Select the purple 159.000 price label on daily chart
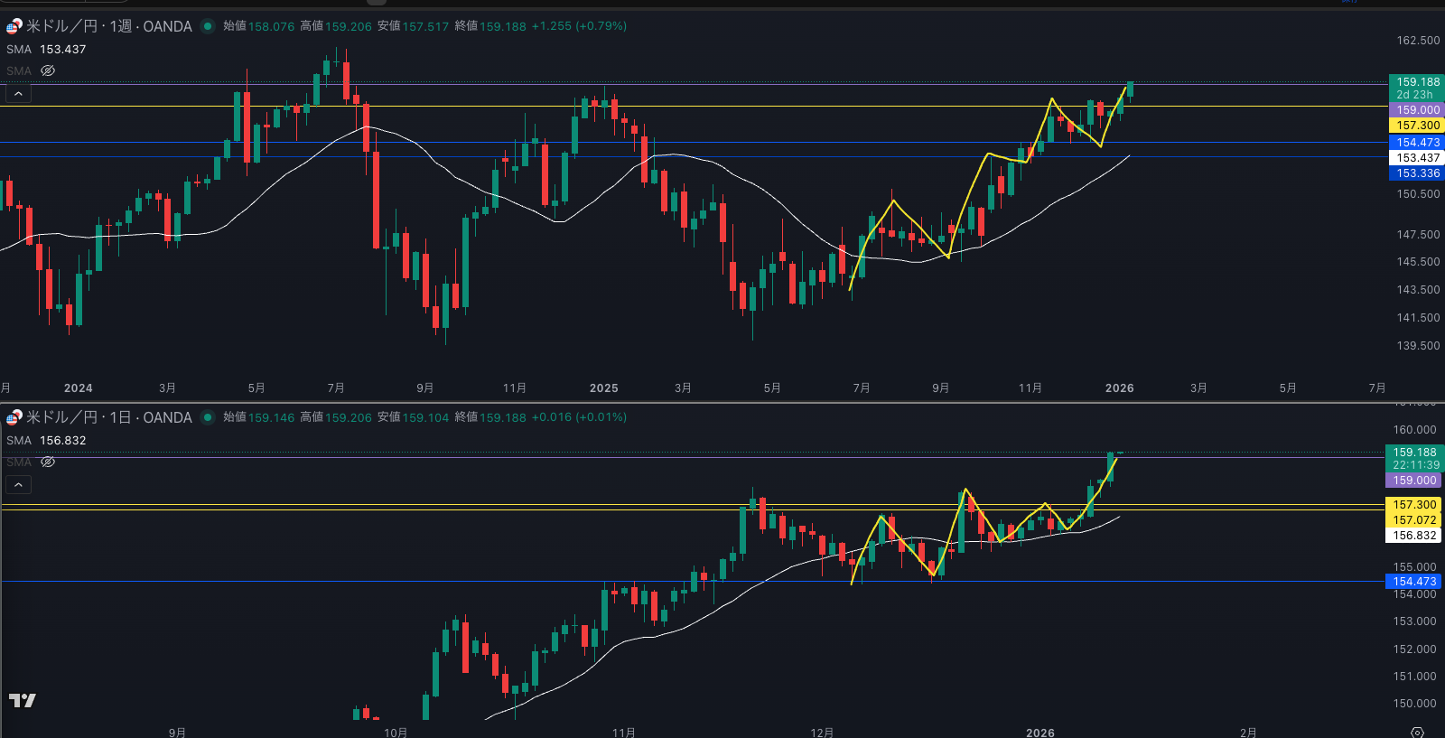 pos(1413,481)
